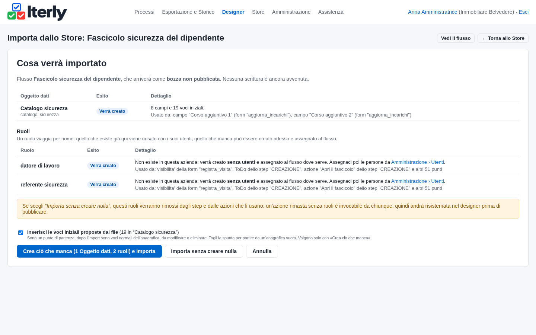Choose Importa senza creare nulla
This screenshot has height=335, width=536.
point(204,251)
